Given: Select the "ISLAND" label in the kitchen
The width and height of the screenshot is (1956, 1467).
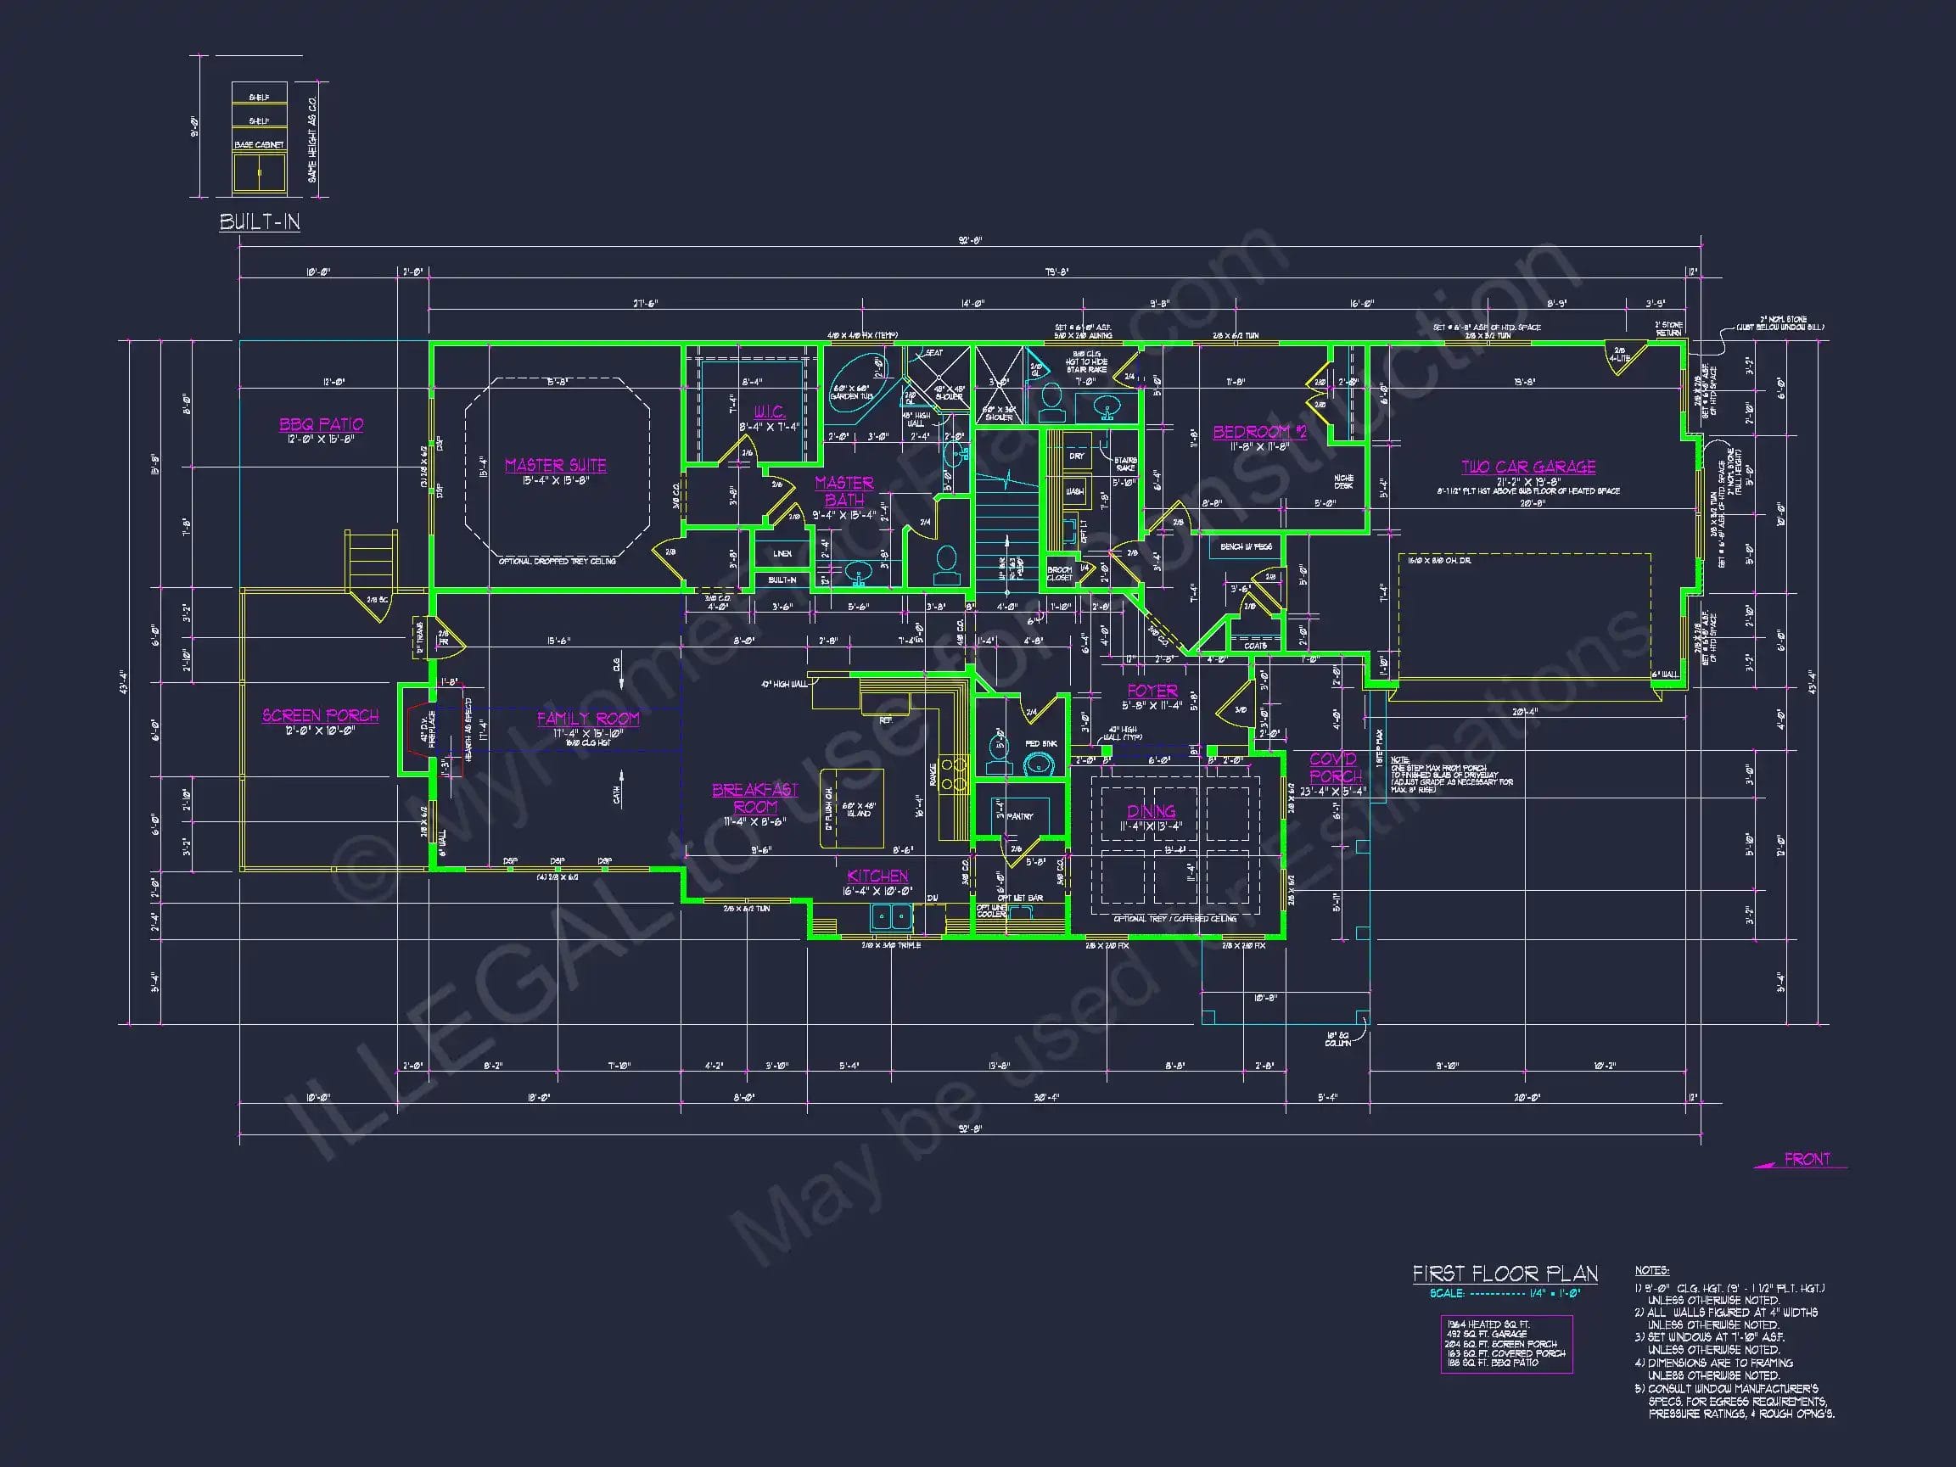Looking at the screenshot, I should pyautogui.click(x=859, y=814).
